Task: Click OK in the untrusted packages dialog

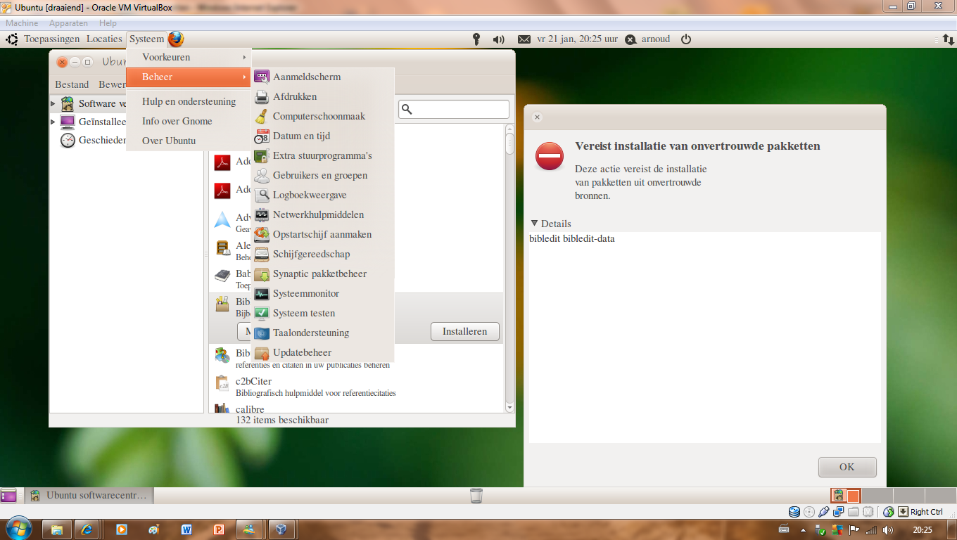Action: point(847,467)
